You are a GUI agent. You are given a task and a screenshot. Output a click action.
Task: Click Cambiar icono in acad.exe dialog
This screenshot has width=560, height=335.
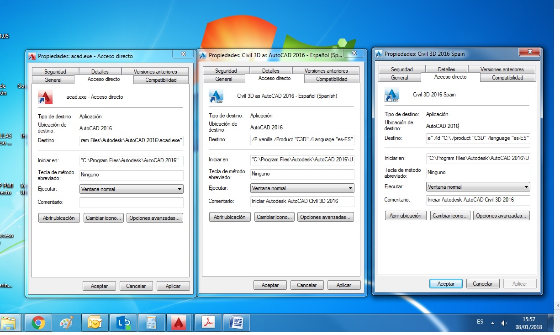(104, 218)
